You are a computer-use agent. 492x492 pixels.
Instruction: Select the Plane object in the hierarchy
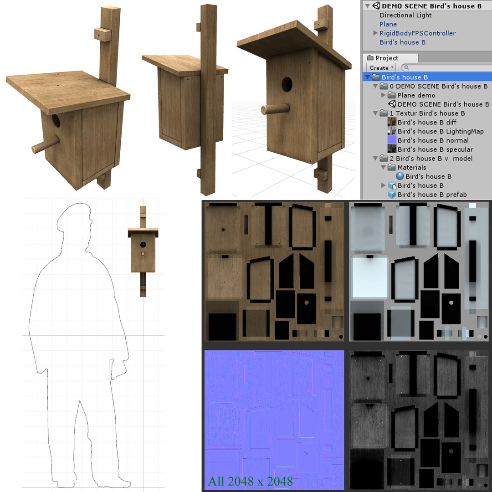coord(388,24)
